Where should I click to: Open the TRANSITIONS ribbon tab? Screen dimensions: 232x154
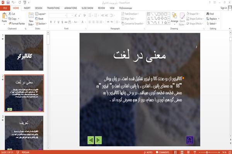click(x=53, y=8)
